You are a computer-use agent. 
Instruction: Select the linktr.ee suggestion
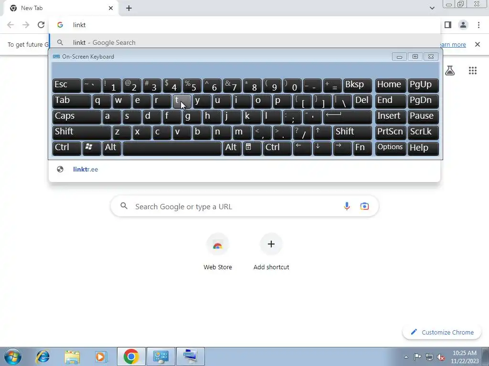pos(244,169)
